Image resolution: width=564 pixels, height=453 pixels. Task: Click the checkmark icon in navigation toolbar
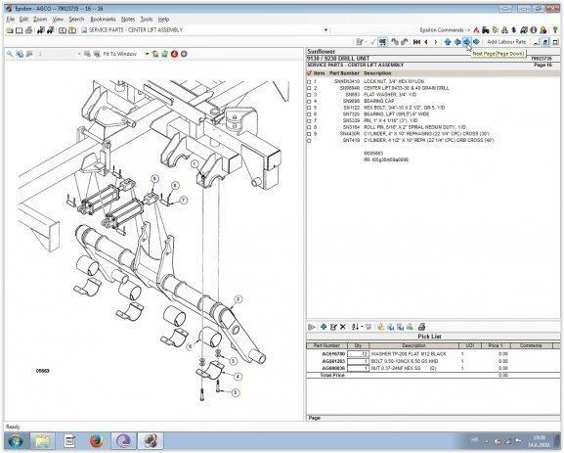click(372, 42)
